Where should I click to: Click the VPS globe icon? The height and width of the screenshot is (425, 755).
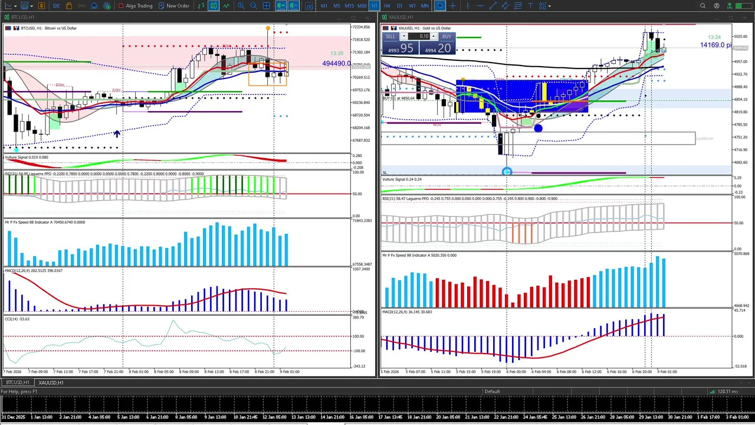coord(107,6)
